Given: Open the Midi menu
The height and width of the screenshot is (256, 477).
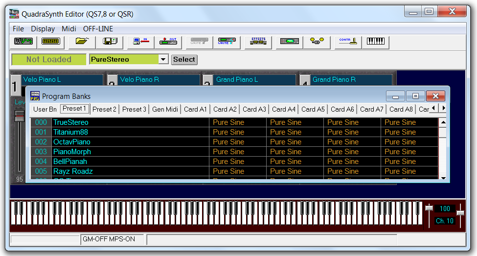Looking at the screenshot, I should coord(68,29).
